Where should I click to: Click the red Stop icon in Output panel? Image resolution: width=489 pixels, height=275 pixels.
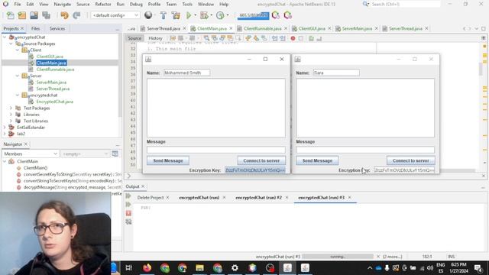[x=128, y=213]
